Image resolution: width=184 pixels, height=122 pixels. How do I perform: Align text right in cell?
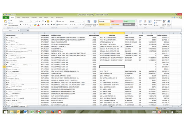(48, 25)
